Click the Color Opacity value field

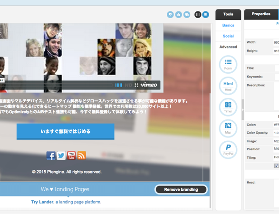click(276, 133)
